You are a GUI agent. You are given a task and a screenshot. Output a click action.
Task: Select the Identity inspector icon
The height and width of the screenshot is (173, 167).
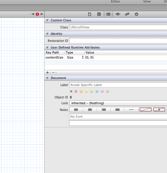point(108,14)
